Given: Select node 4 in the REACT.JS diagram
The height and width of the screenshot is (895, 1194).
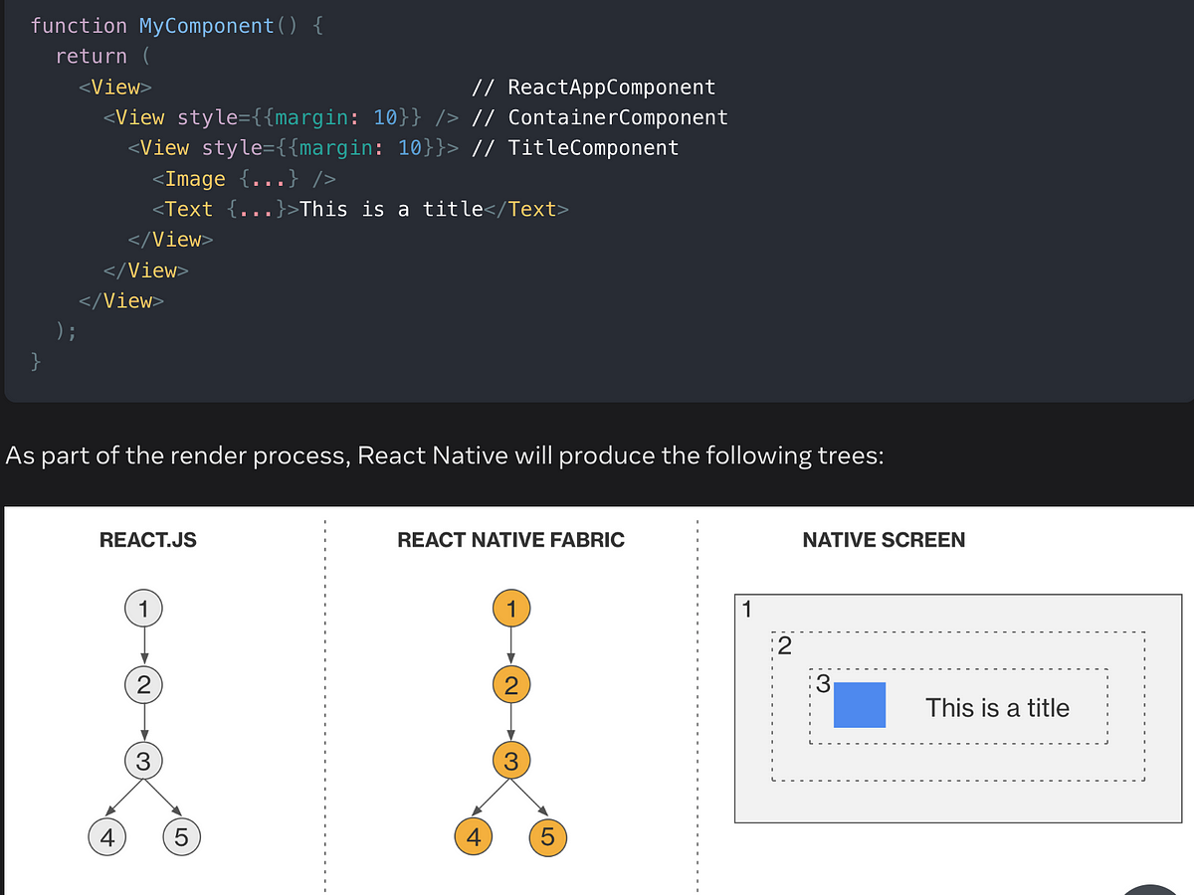Looking at the screenshot, I should coord(107,836).
